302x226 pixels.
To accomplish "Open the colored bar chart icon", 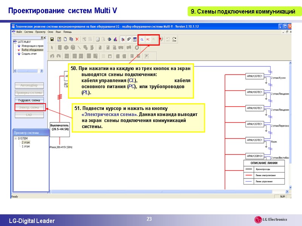I will (115, 40).
